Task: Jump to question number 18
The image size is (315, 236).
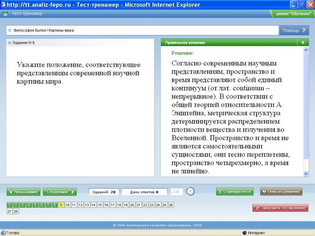Action: point(119,205)
